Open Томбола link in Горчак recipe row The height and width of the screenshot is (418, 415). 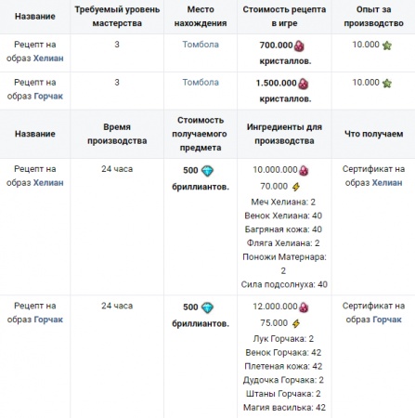pyautogui.click(x=201, y=83)
